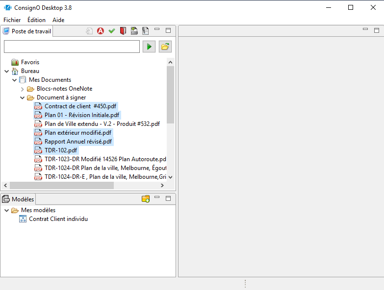The height and width of the screenshot is (290, 384).
Task: Select Rapport Annuel révisé.pdf
Action: tap(78, 142)
